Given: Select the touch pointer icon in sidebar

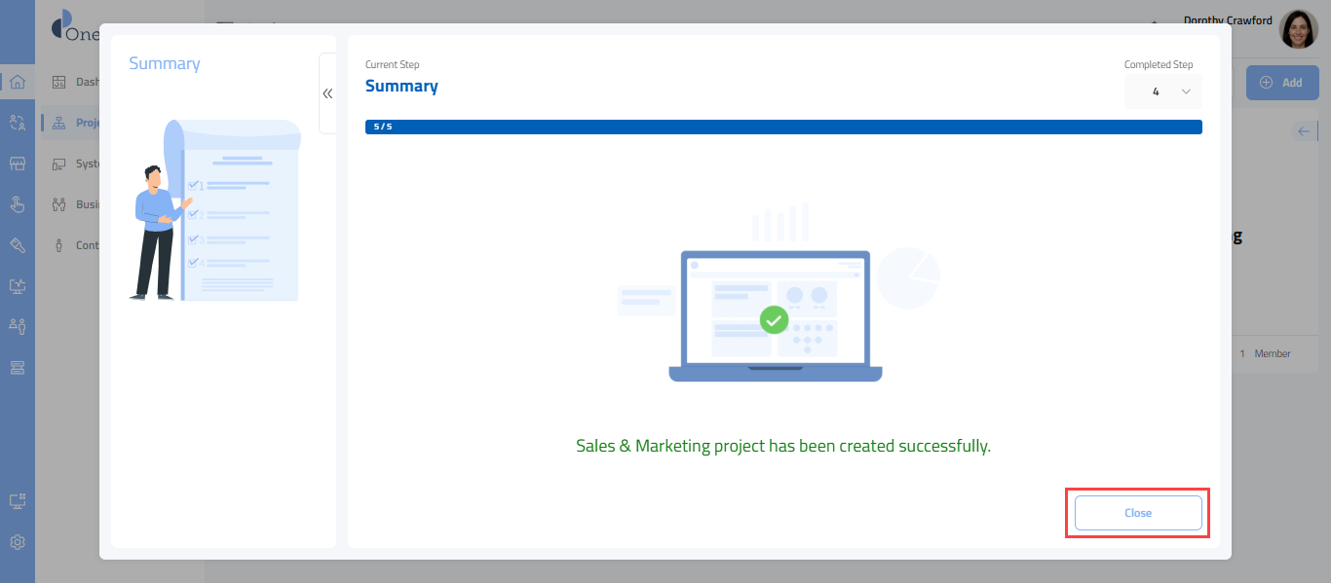Looking at the screenshot, I should [17, 204].
